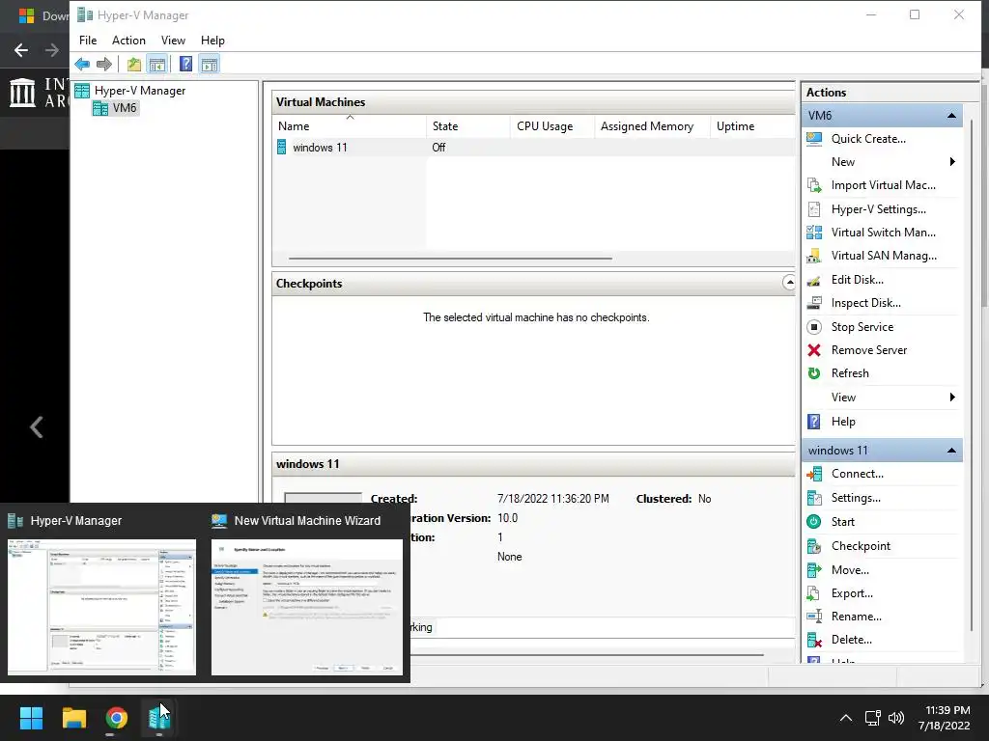This screenshot has width=989, height=741.
Task: Click the Back arrow in Hyper-V toolbar
Action: coord(82,64)
